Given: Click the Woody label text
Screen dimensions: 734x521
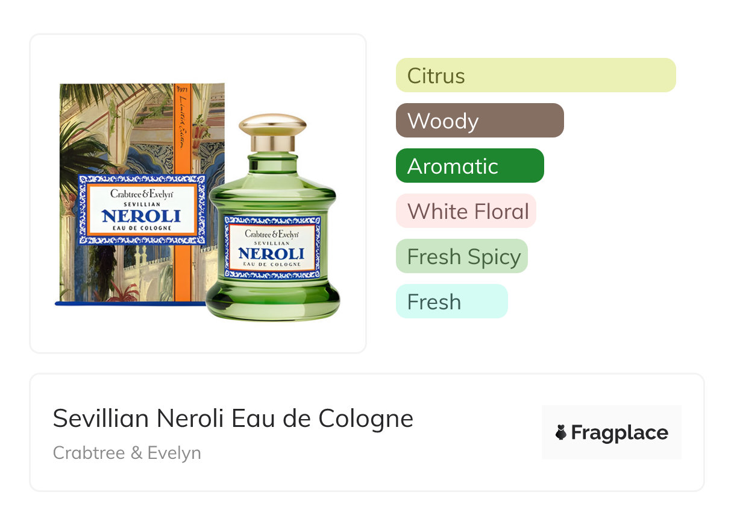Looking at the screenshot, I should click(x=443, y=121).
